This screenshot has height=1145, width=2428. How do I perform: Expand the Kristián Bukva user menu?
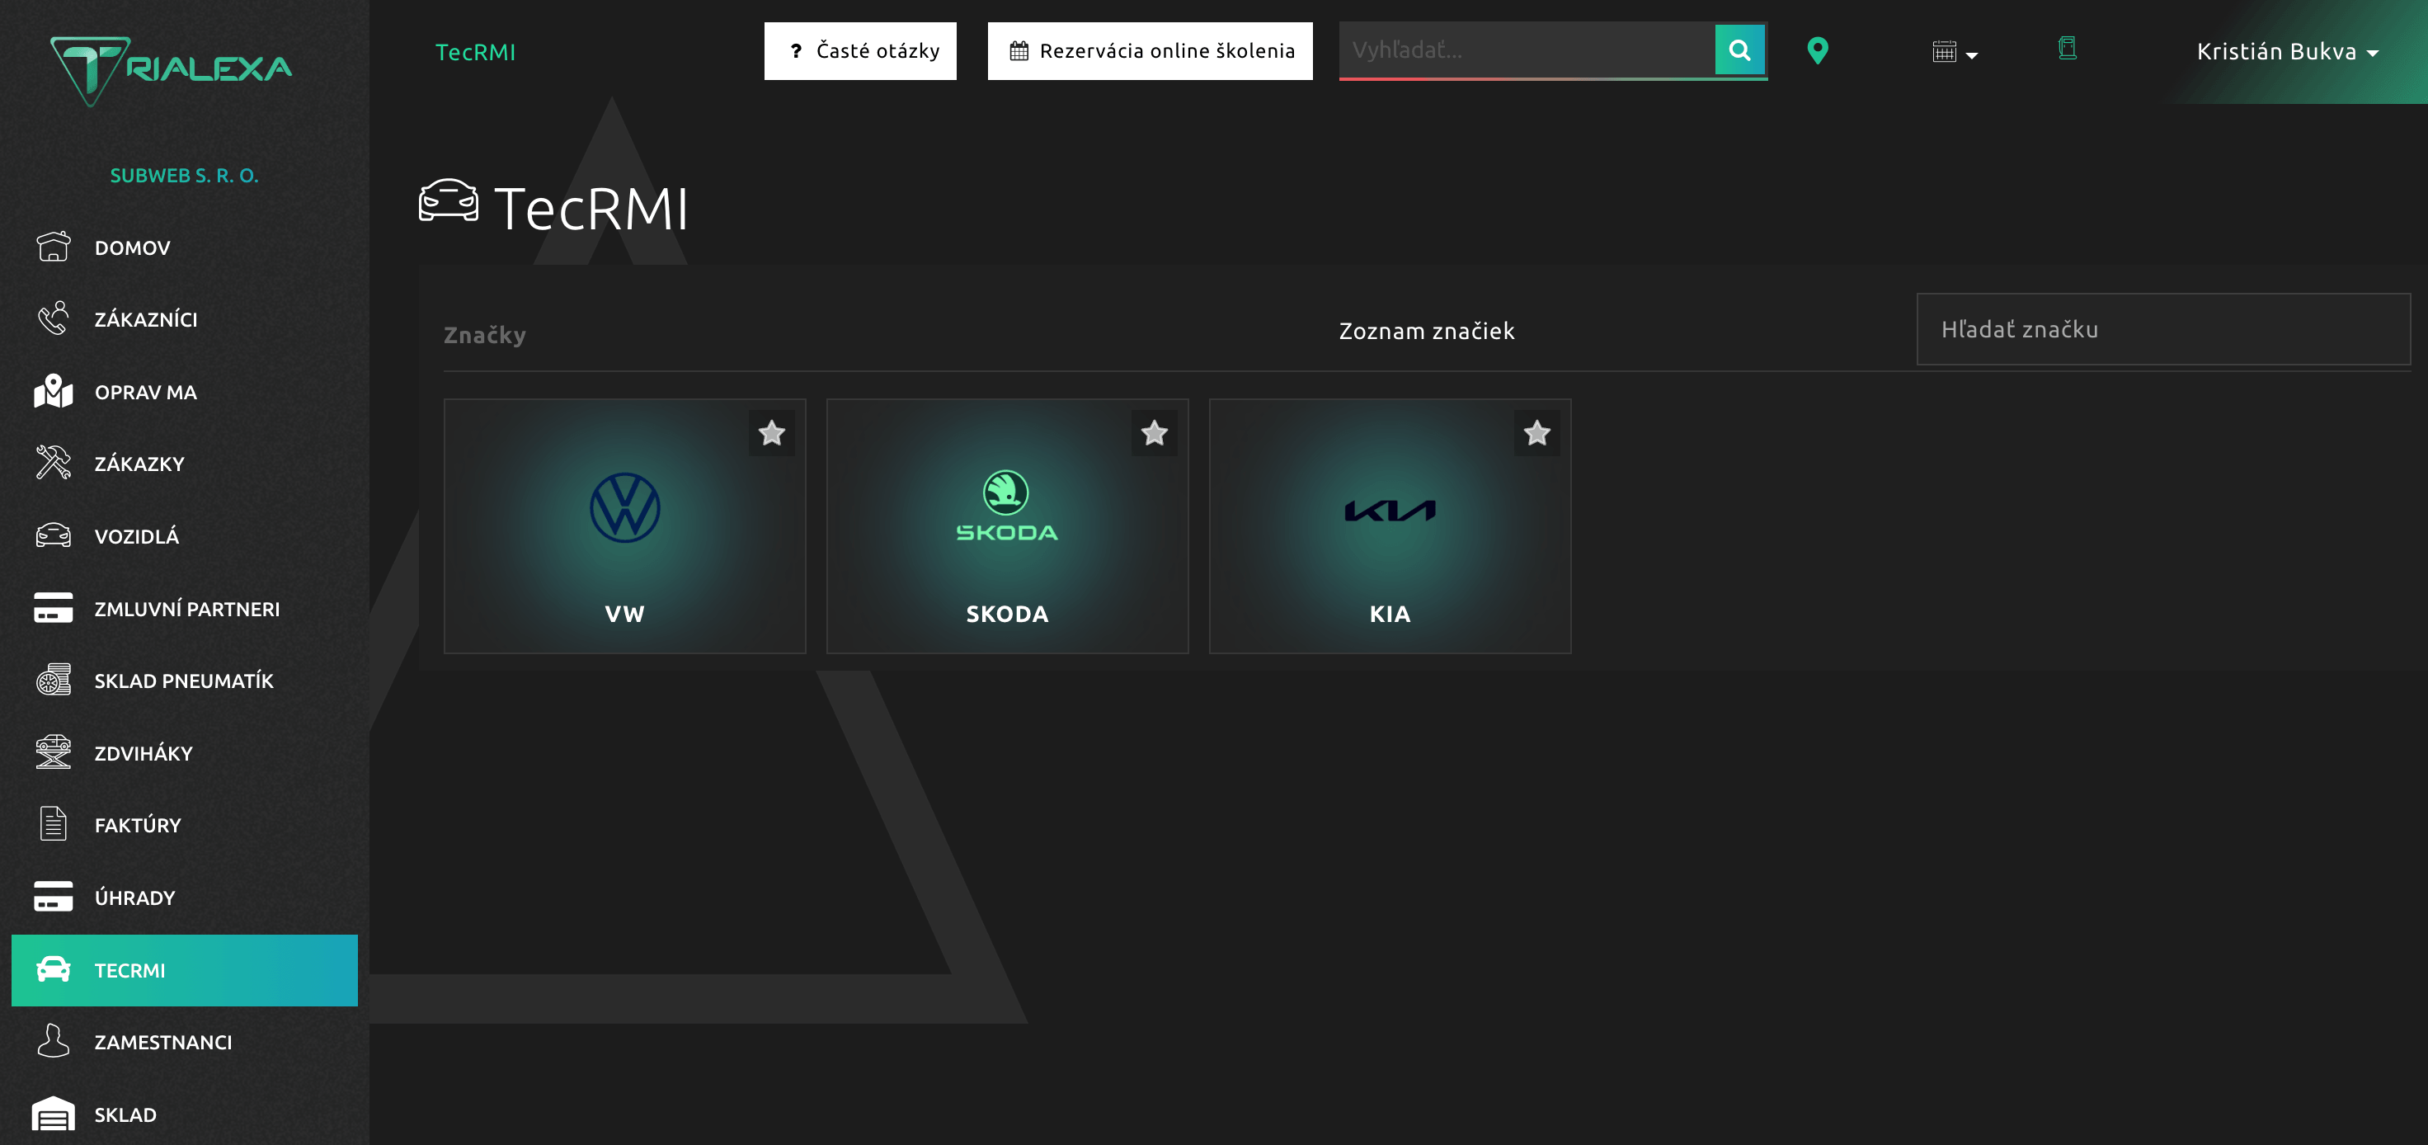2288,52
